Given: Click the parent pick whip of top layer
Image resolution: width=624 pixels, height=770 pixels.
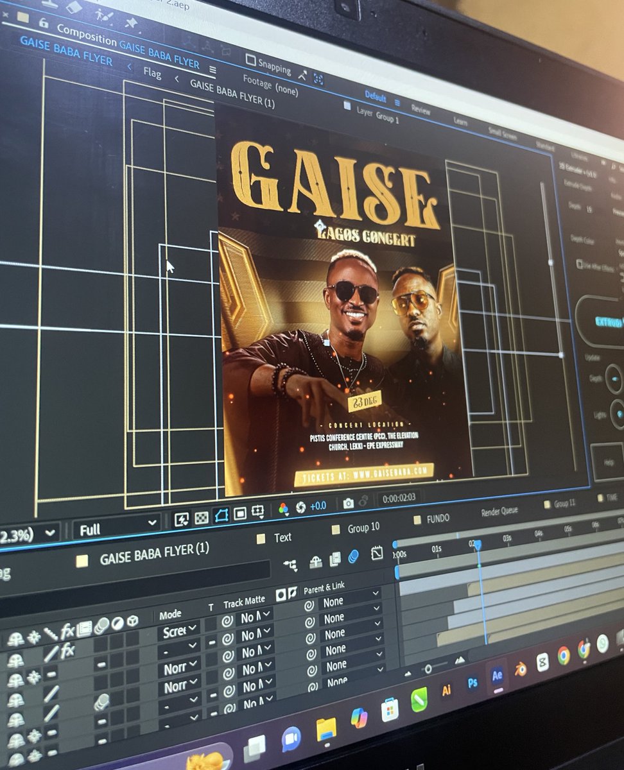Looking at the screenshot, I should [x=309, y=605].
